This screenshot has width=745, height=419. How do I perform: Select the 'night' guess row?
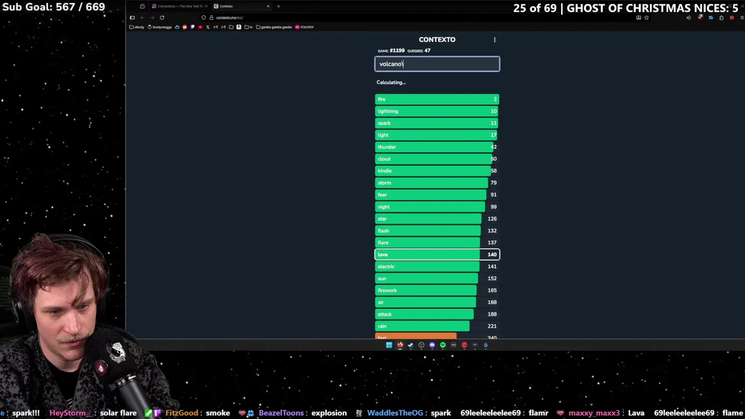(437, 207)
